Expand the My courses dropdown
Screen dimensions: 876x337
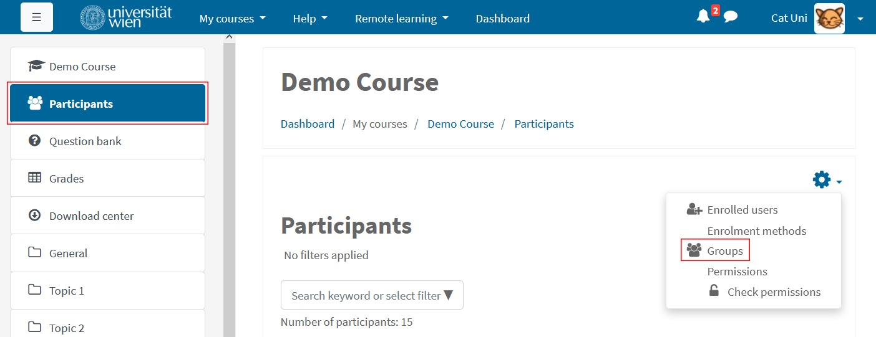[232, 19]
